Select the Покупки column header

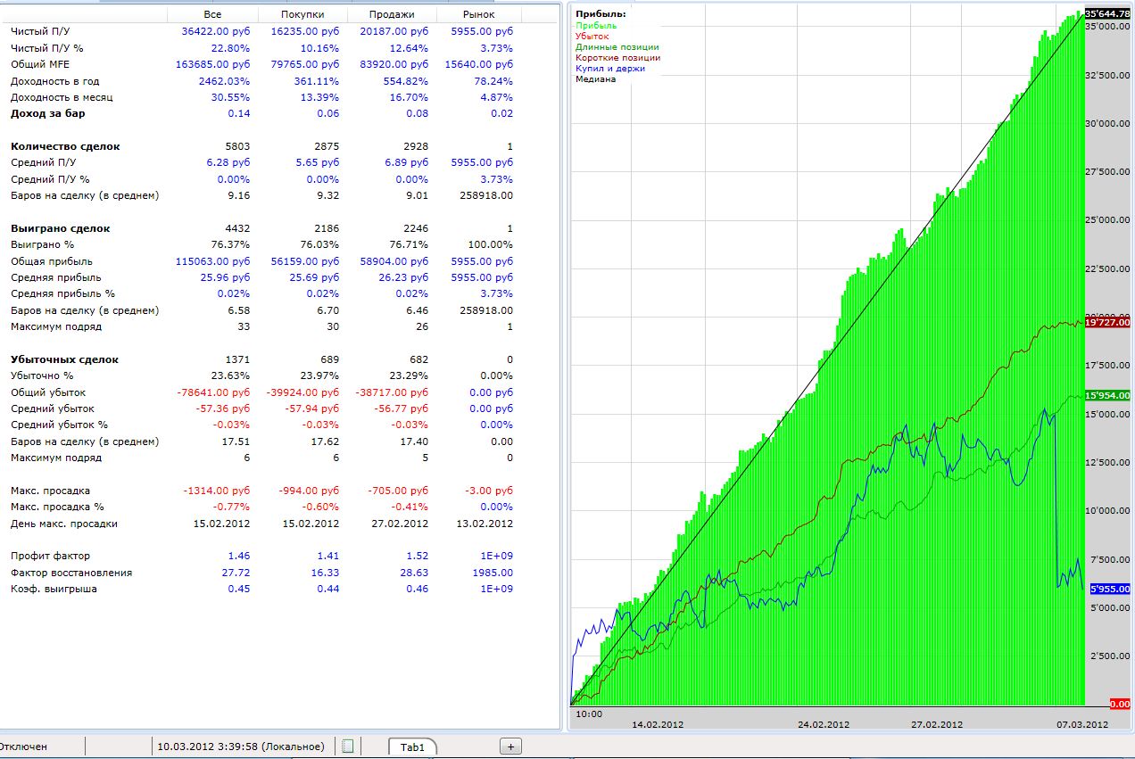pyautogui.click(x=302, y=14)
